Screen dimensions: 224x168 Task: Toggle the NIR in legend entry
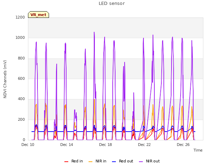click(97, 161)
